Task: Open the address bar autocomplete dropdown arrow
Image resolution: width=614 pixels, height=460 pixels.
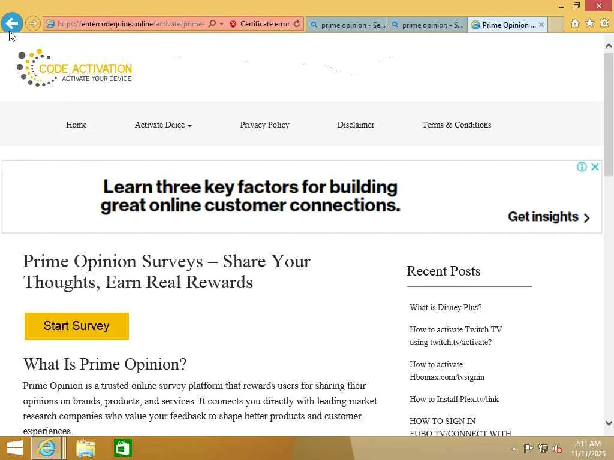Action: [x=221, y=23]
